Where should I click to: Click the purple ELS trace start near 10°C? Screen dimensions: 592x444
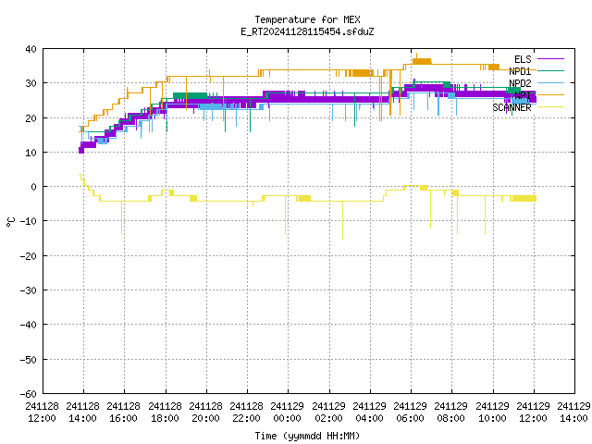coord(81,150)
